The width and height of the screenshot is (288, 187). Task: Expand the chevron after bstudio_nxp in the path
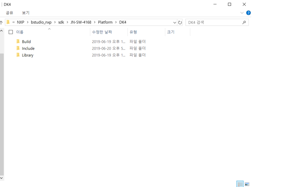pyautogui.click(x=55, y=22)
